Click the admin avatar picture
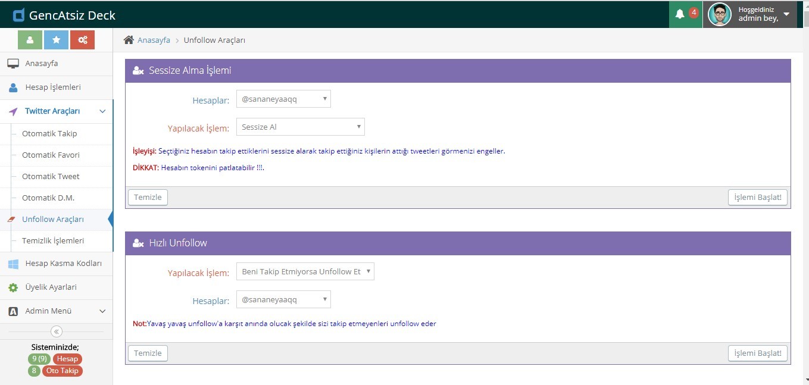The height and width of the screenshot is (385, 809). 720,14
